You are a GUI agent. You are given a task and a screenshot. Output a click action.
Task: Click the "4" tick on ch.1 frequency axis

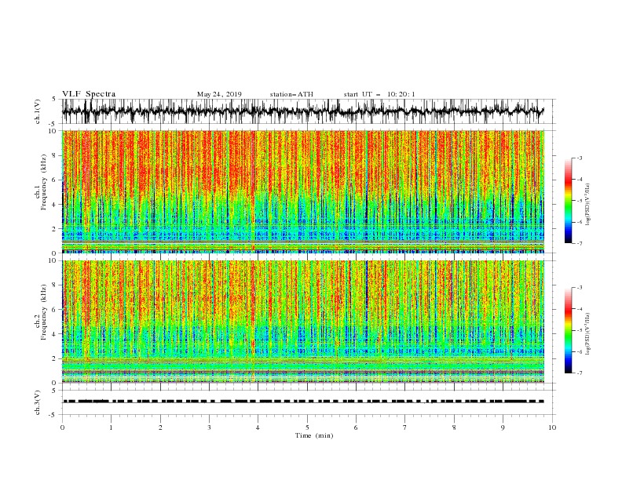coord(54,205)
